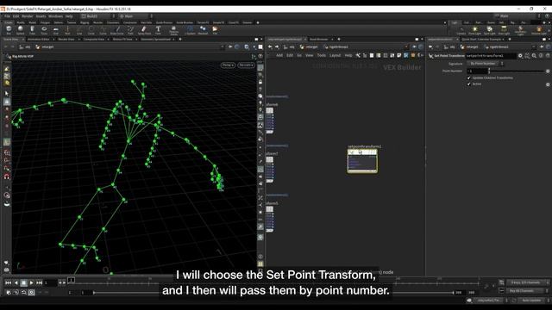Click the network editor wrench icon
Viewport: 552px width, 310px height.
[x=358, y=55]
